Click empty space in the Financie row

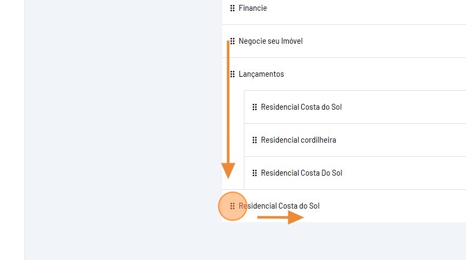[379, 8]
